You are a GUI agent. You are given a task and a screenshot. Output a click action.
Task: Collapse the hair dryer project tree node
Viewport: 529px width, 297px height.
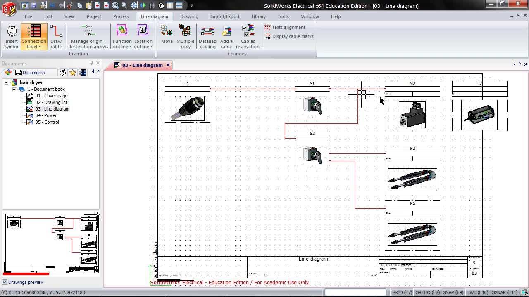pos(7,82)
